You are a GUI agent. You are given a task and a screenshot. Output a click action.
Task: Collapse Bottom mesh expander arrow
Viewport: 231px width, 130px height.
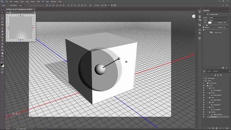208,112
